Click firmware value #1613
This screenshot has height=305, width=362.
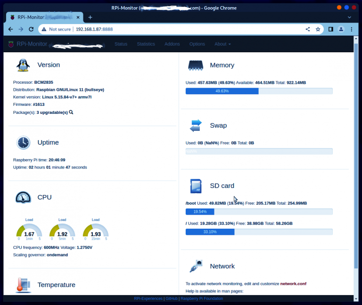point(39,104)
